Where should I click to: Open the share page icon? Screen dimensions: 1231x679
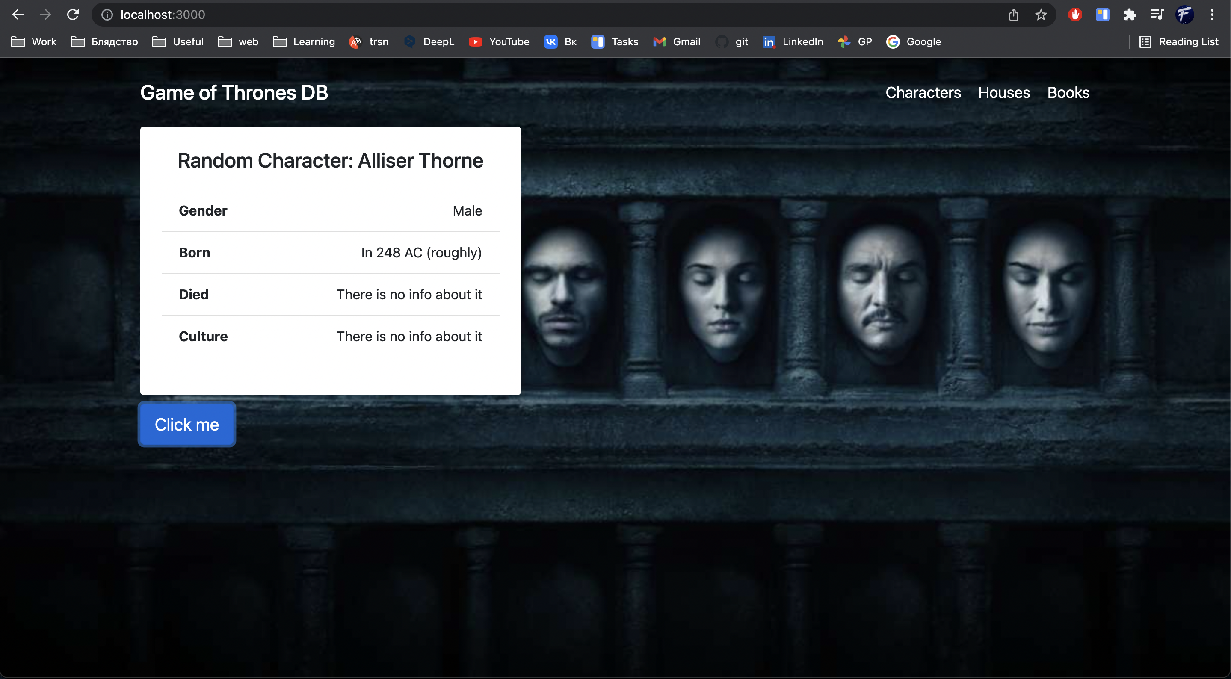coord(1014,15)
